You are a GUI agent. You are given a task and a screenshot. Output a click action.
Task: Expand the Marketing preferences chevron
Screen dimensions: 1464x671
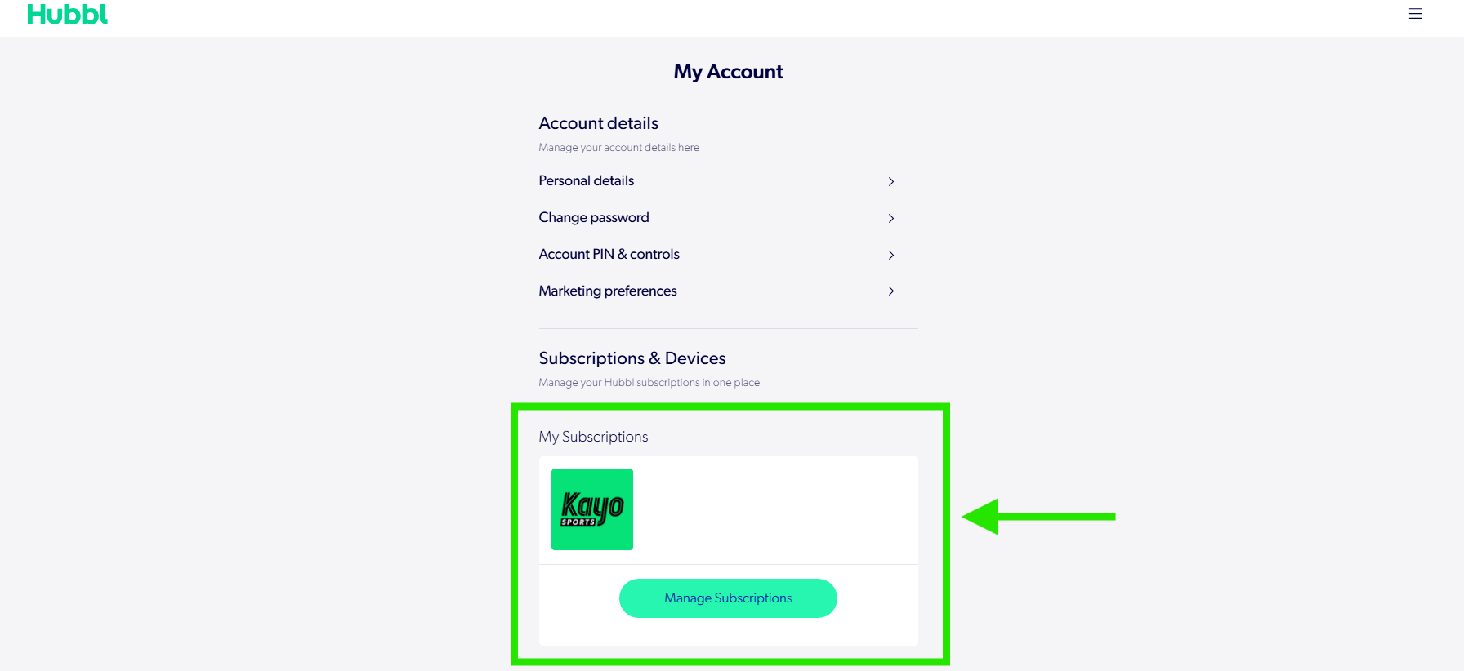click(x=891, y=291)
